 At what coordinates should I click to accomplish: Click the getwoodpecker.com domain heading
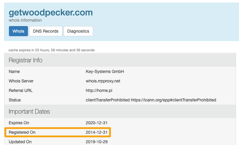click(51, 12)
